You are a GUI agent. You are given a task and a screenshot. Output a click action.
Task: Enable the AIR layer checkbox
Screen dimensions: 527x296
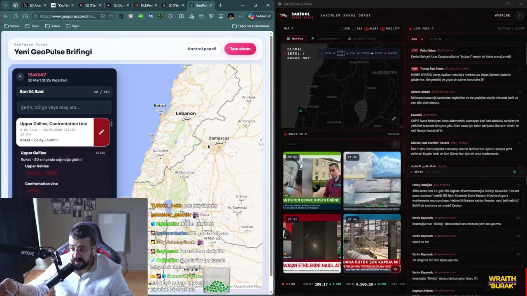click(x=342, y=28)
